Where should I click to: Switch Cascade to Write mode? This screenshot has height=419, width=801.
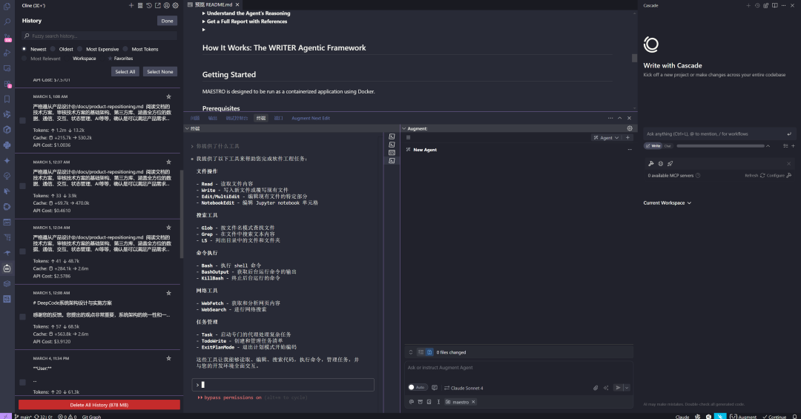654,145
